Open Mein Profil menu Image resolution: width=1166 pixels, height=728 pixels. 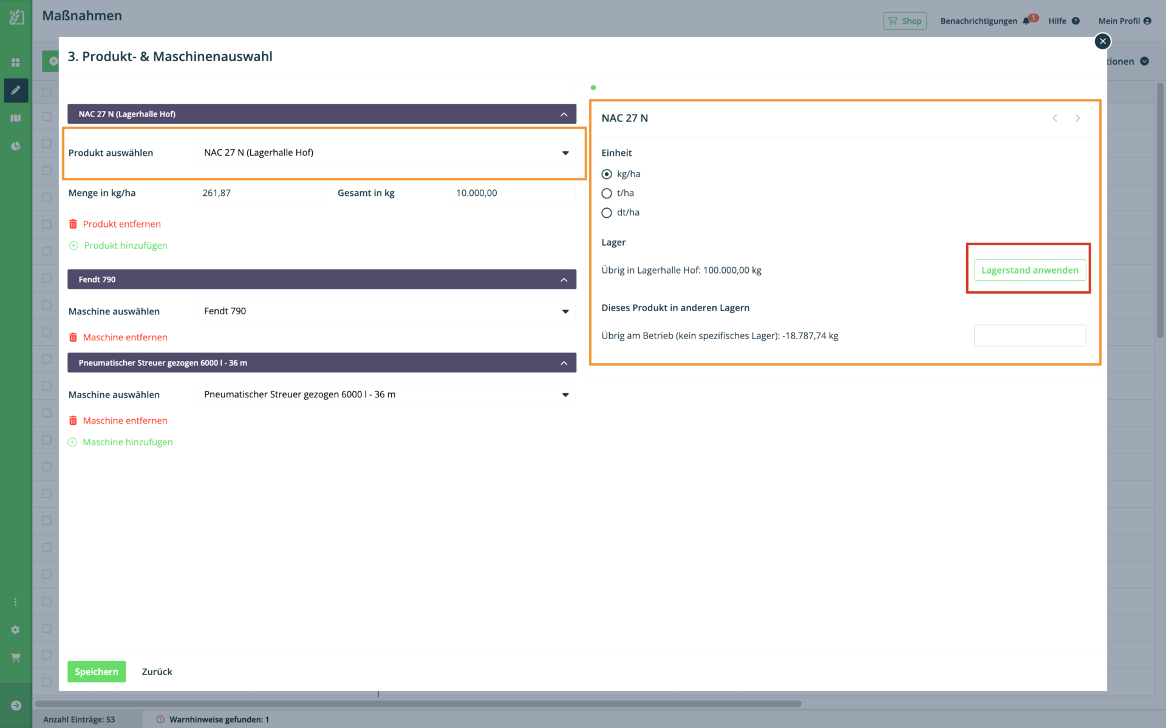[1119, 21]
